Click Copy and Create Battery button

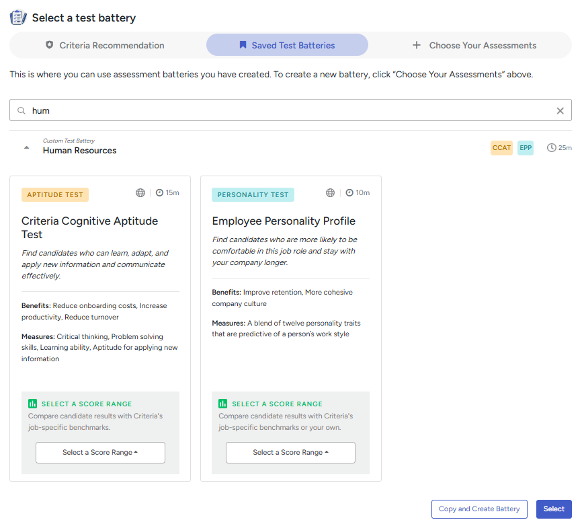click(479, 509)
